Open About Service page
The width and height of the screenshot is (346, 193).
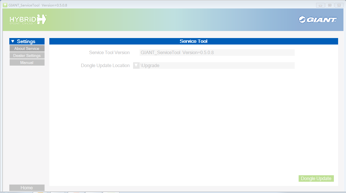(27, 48)
